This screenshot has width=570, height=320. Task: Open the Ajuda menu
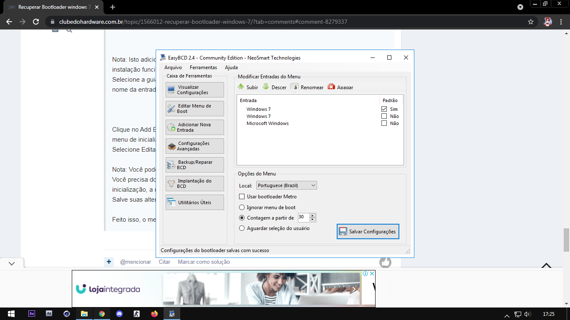point(231,67)
